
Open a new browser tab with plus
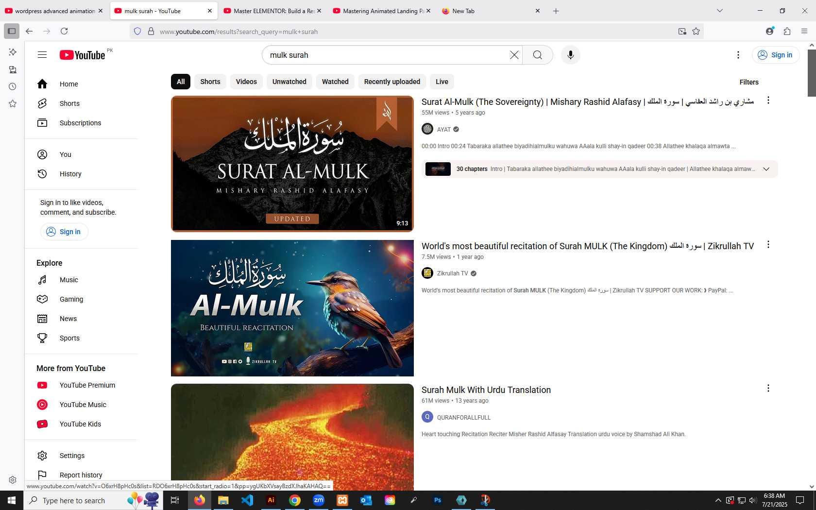[556, 11]
